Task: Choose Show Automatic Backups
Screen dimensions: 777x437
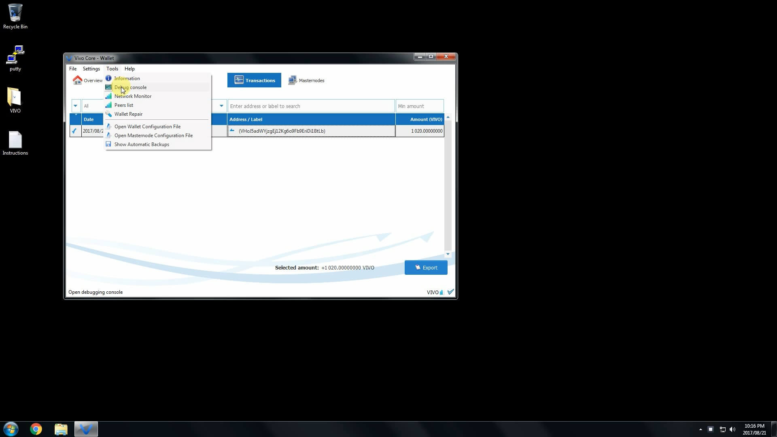Action: (x=142, y=144)
